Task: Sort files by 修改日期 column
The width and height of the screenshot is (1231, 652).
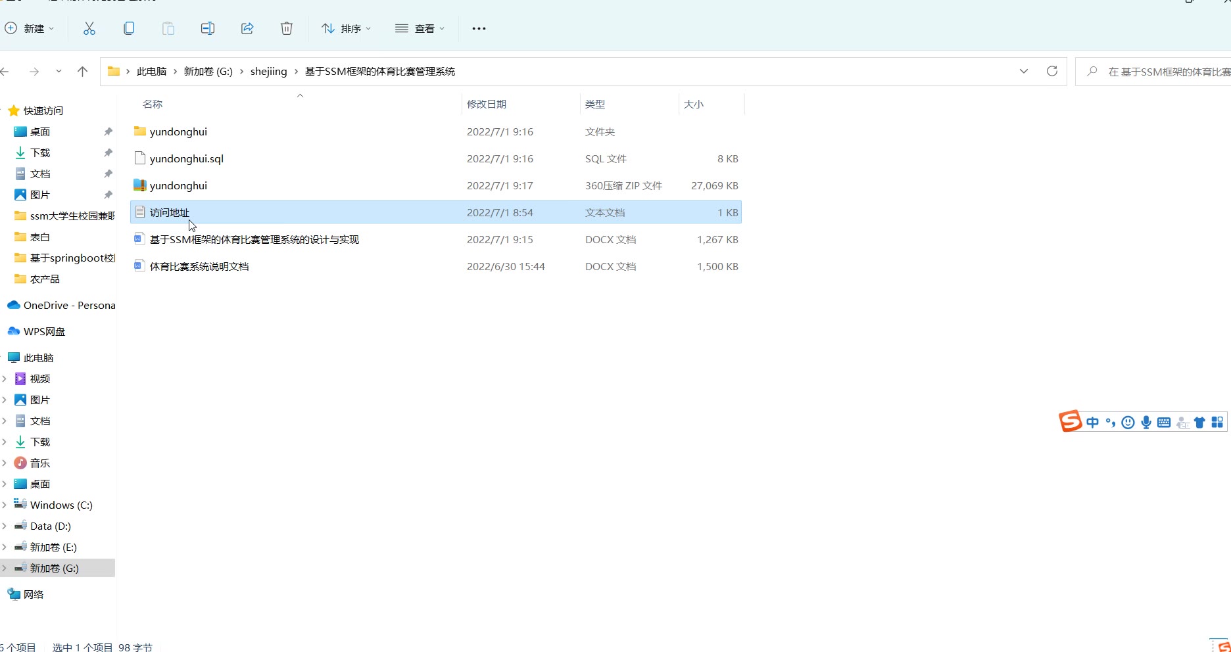Action: pos(487,104)
